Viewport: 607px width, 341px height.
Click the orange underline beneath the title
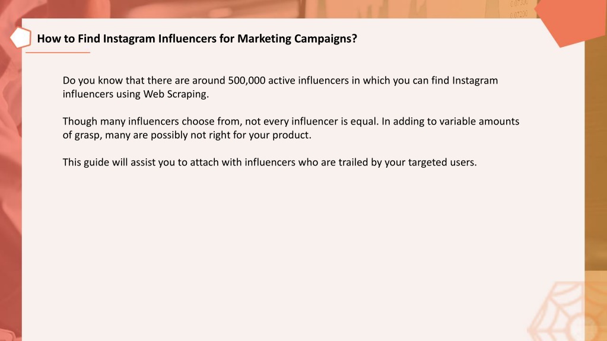[x=58, y=52]
